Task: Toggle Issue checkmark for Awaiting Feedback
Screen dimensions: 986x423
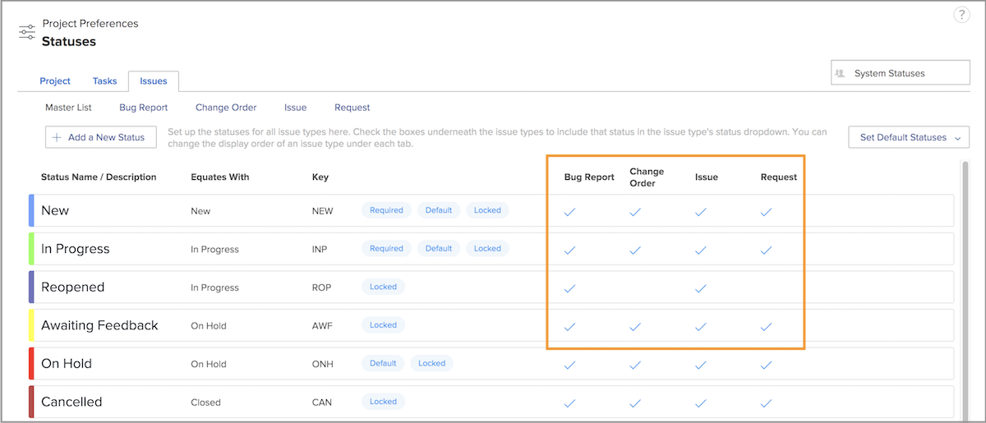Action: coord(700,326)
